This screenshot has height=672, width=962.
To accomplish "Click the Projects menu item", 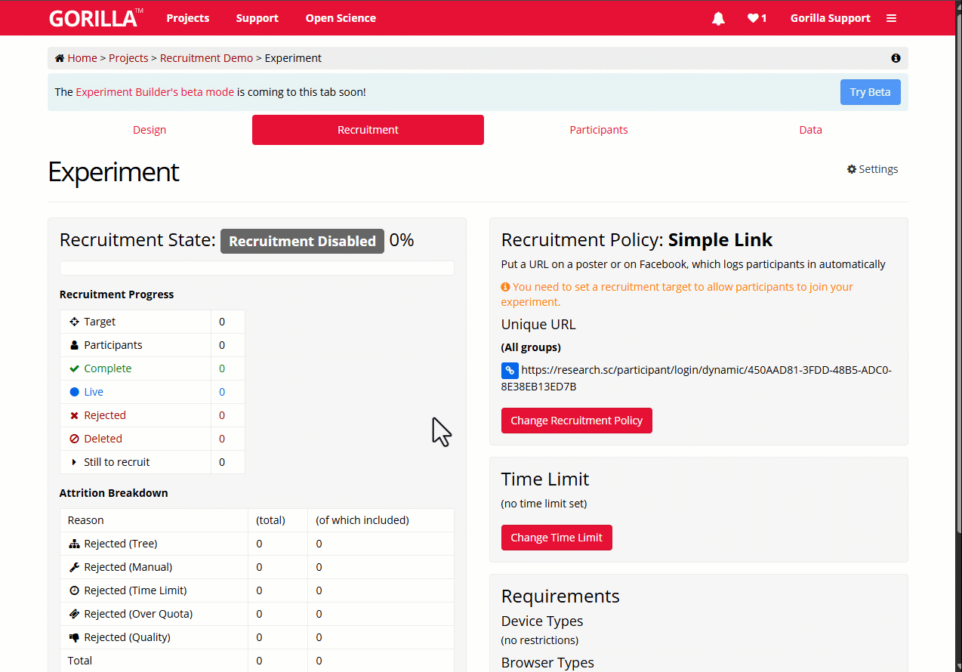I will pyautogui.click(x=187, y=17).
